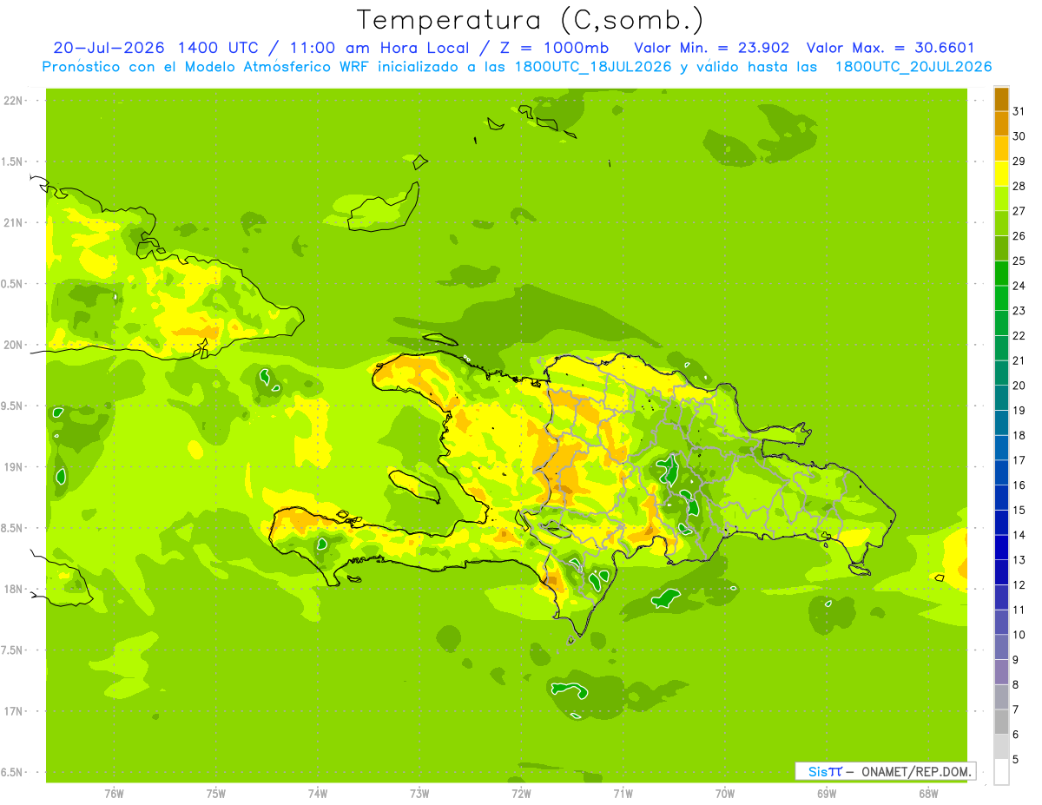Click the 20-Jul-2026 1400 UTC date text

pyautogui.click(x=155, y=48)
